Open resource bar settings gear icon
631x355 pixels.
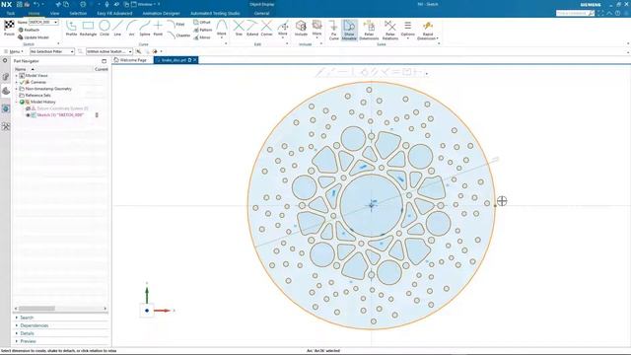click(x=5, y=61)
